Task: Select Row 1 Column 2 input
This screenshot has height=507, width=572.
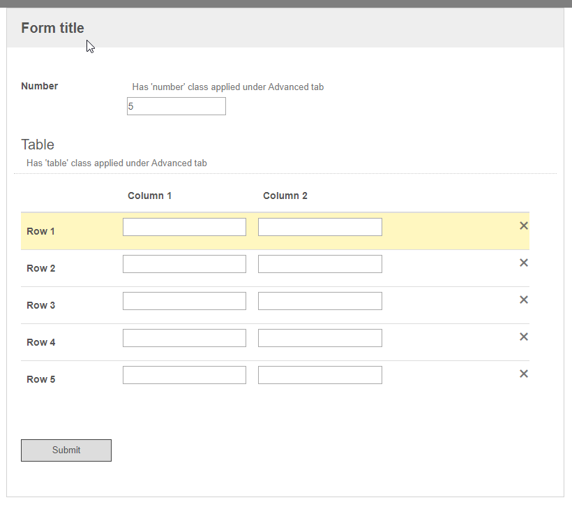Action: pos(320,227)
